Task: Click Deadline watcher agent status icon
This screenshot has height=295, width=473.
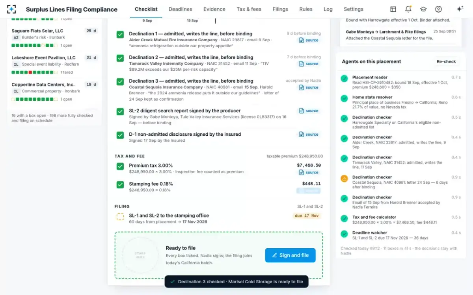Action: click(344, 234)
